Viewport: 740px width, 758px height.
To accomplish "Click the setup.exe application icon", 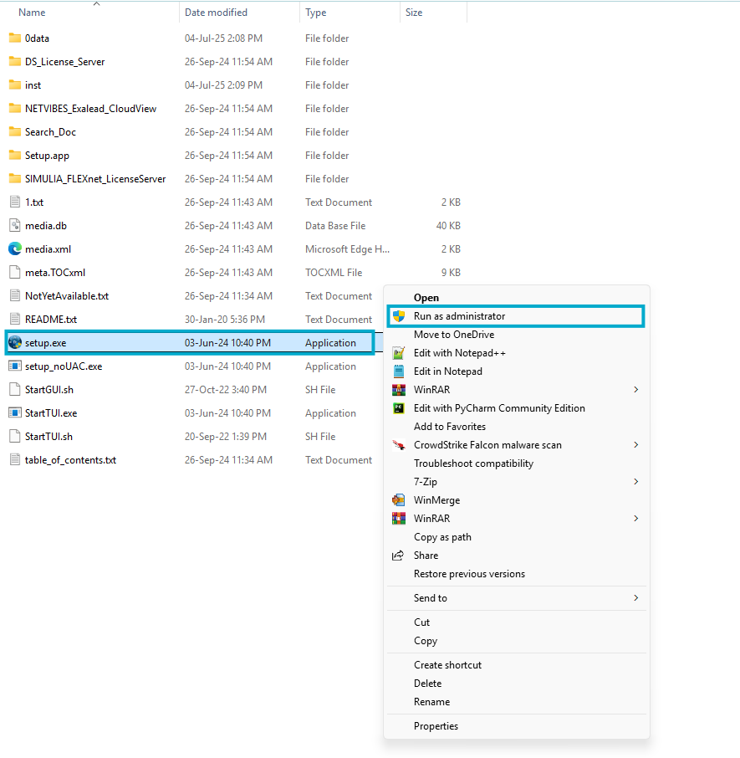I will 14,342.
